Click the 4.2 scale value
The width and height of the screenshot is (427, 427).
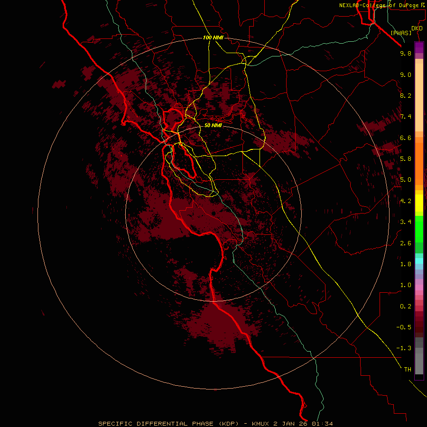(406, 201)
